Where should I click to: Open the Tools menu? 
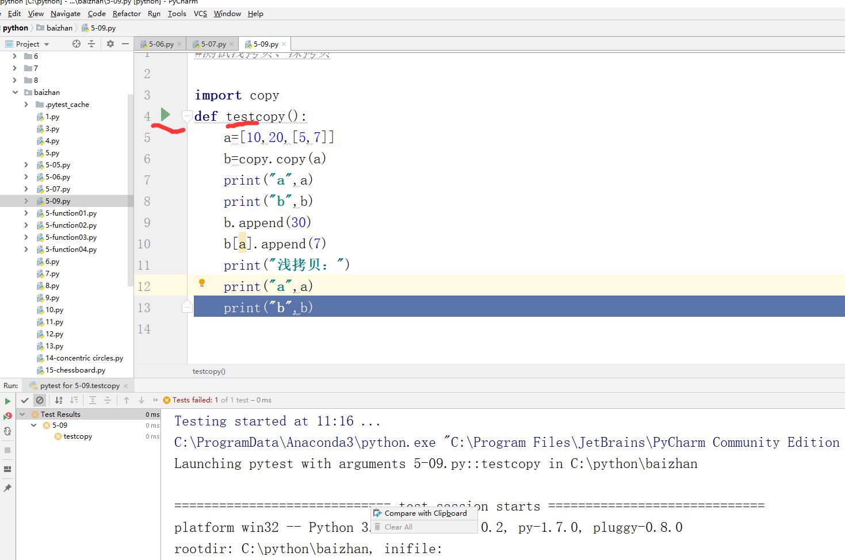pyautogui.click(x=177, y=13)
